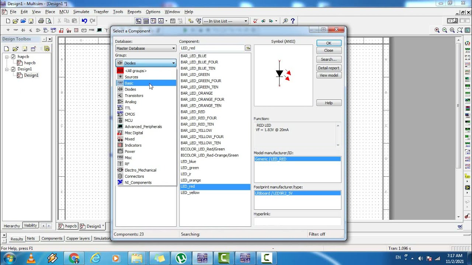Click the New design icon in main toolbar
This screenshot has width=472, height=265.
8,21
